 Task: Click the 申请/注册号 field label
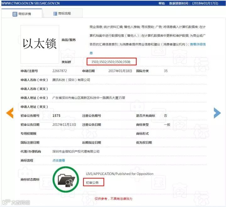click(x=29, y=71)
